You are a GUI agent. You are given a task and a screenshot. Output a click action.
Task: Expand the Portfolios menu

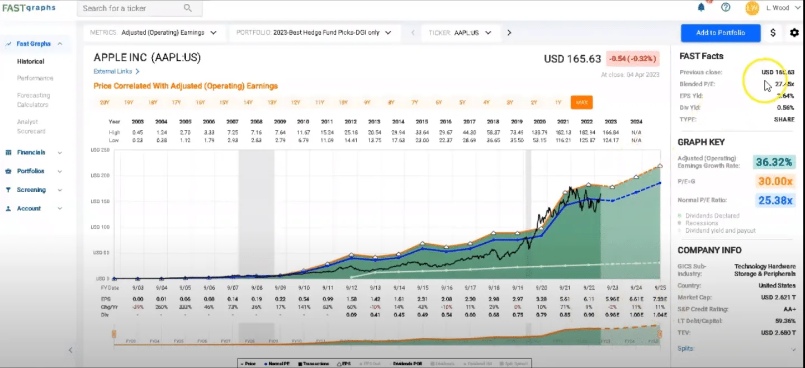click(60, 171)
